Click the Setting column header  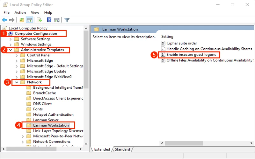tap(167, 37)
